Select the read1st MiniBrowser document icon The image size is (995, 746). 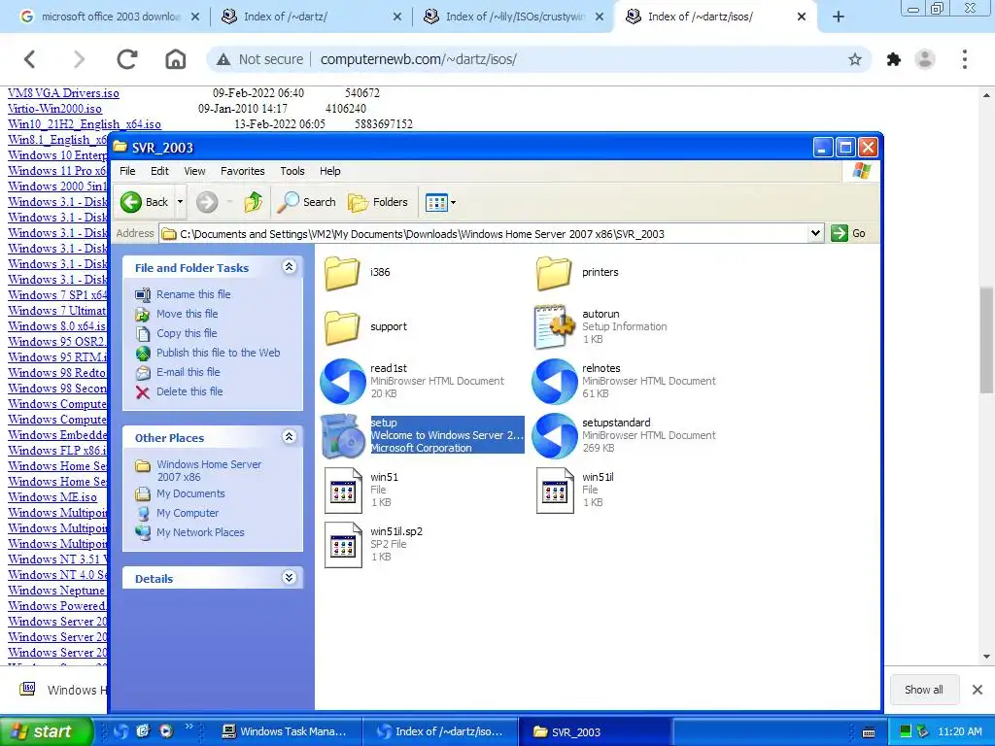tap(343, 381)
